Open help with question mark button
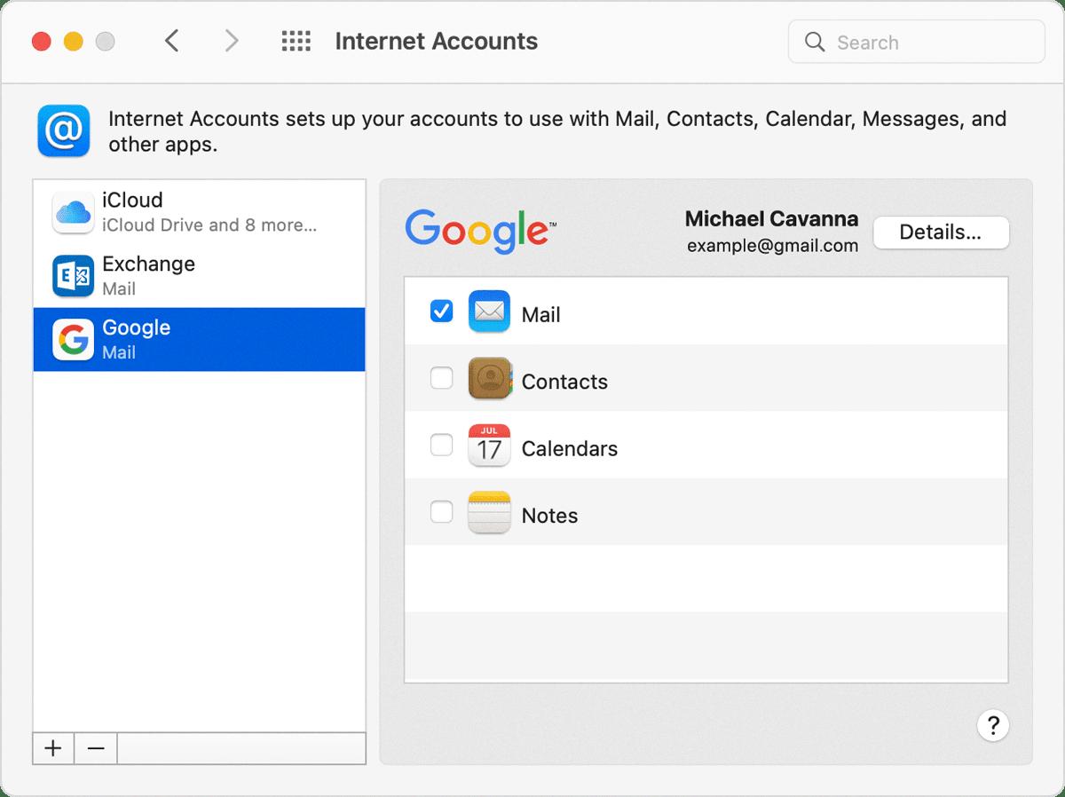Image resolution: width=1065 pixels, height=797 pixels. click(x=993, y=724)
